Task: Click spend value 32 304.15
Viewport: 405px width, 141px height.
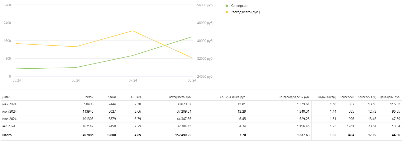Action: click(x=184, y=126)
